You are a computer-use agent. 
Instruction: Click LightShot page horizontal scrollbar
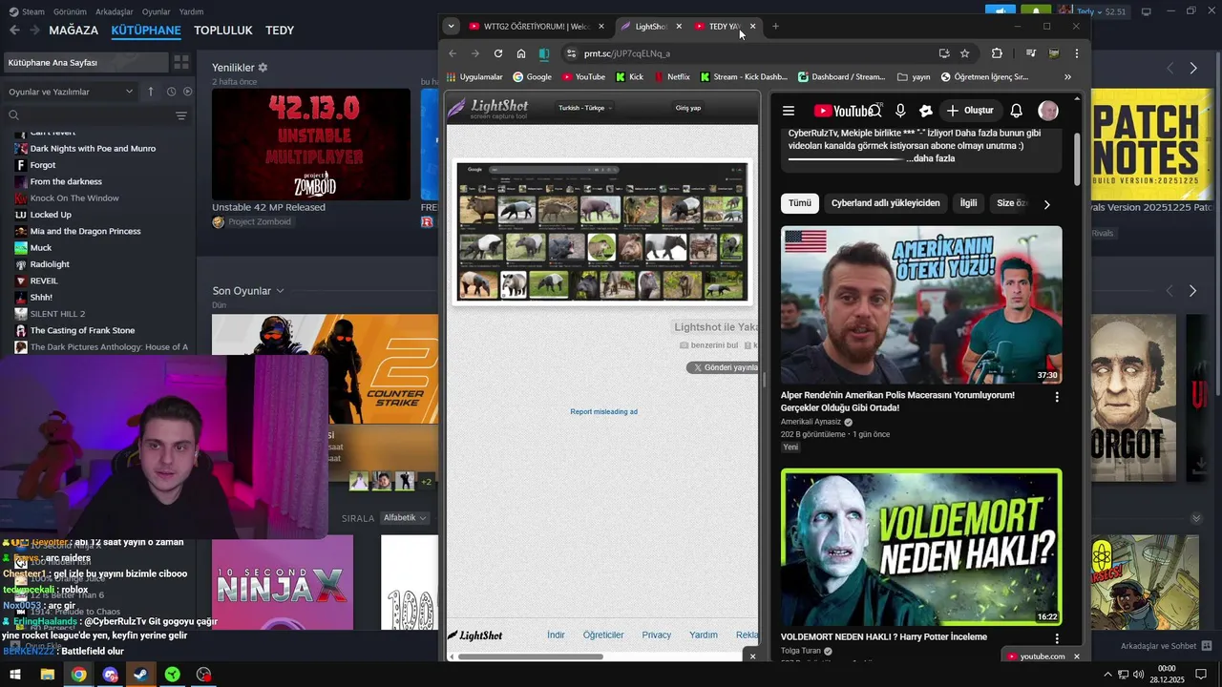[530, 656]
